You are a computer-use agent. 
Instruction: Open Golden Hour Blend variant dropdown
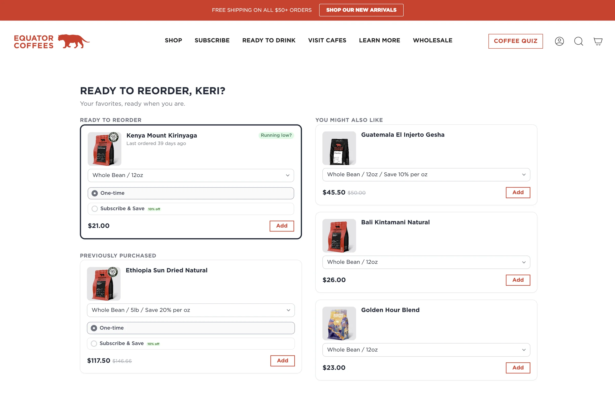tap(426, 350)
